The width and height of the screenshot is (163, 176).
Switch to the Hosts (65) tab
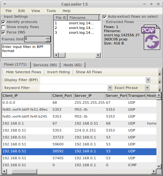pyautogui.click(x=73, y=65)
